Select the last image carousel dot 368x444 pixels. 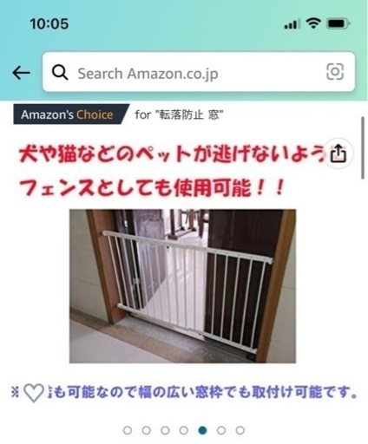[240, 430]
